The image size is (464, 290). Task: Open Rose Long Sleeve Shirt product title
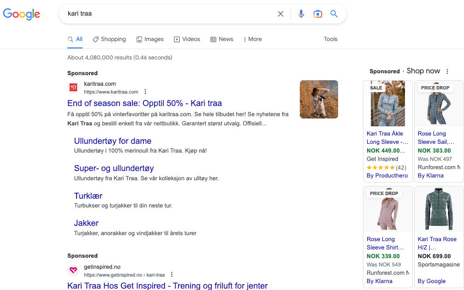pos(385,243)
